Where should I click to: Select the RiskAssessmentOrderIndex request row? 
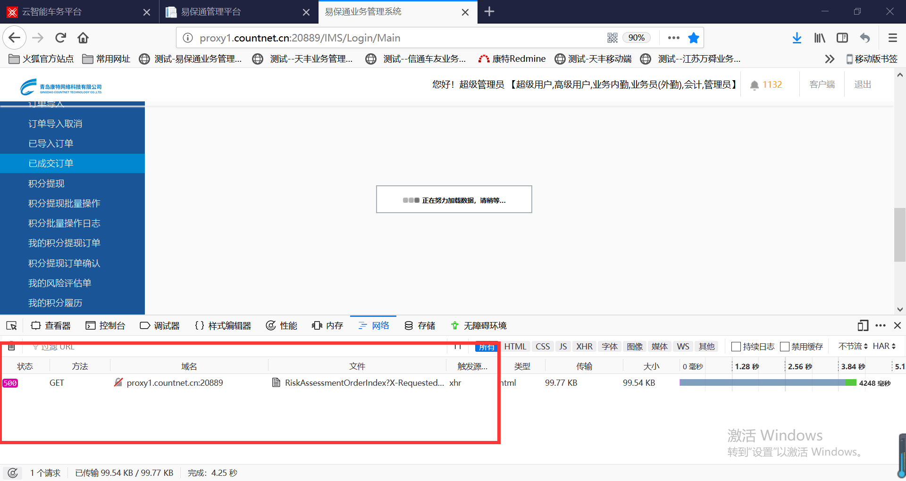click(x=453, y=383)
